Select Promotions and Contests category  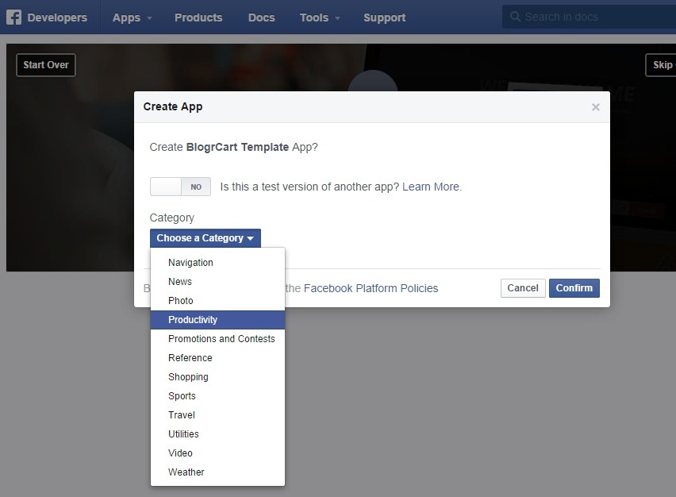point(217,339)
